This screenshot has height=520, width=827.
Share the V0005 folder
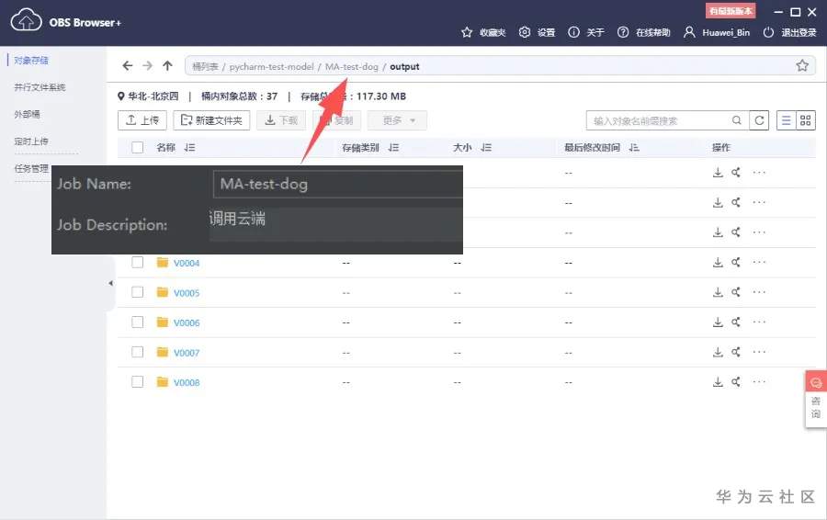pyautogui.click(x=736, y=292)
